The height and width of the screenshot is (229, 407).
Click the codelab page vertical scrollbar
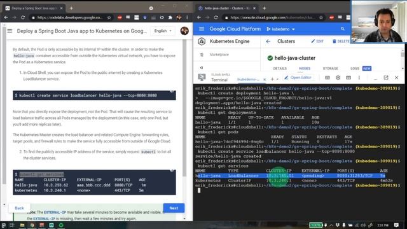point(184,108)
